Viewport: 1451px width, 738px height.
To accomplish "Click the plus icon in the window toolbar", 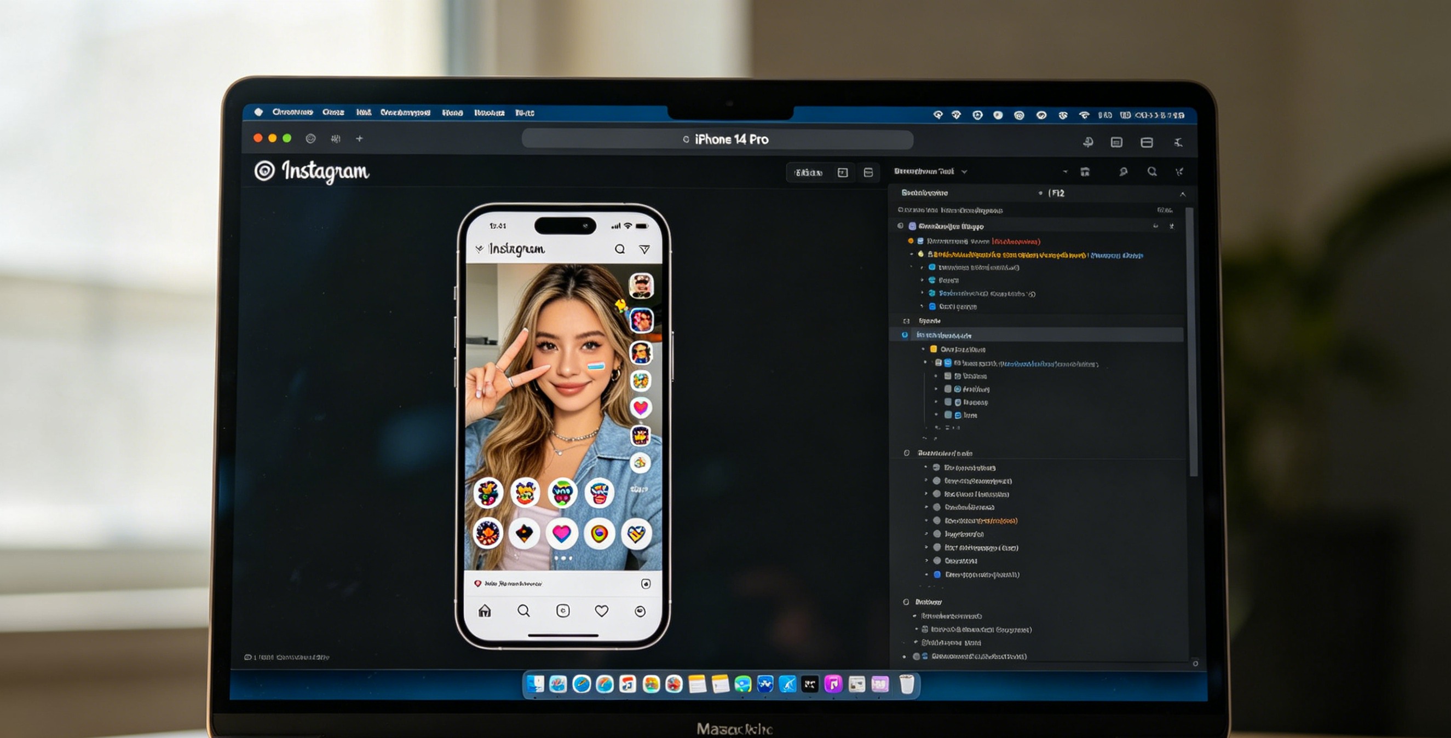I will [x=359, y=138].
